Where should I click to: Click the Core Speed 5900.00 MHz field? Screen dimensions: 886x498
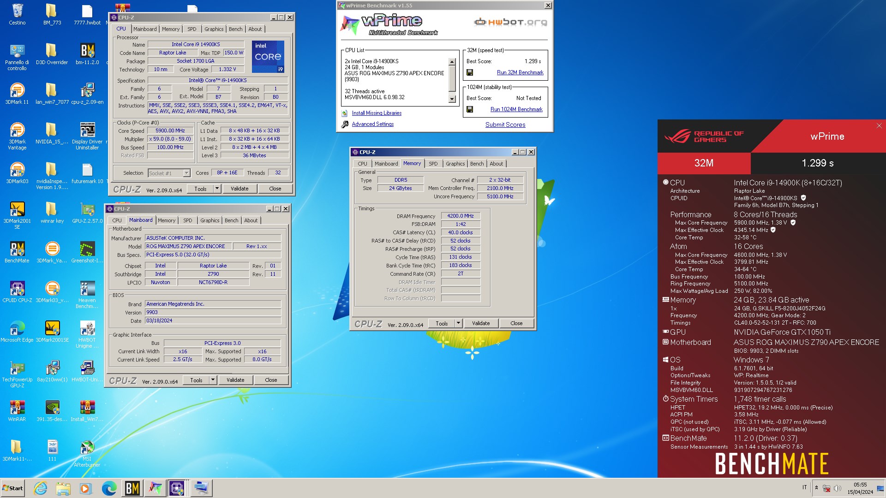[x=170, y=130]
